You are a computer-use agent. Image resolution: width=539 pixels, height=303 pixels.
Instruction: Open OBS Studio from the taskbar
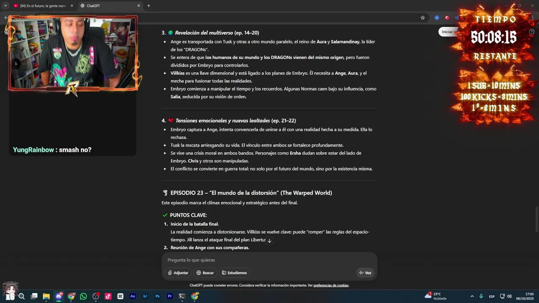coord(96,296)
